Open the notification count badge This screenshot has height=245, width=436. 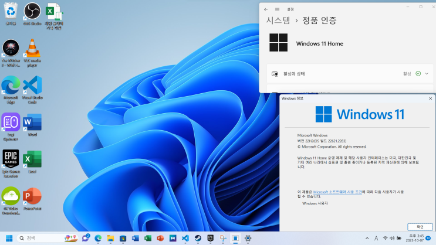[x=428, y=239]
